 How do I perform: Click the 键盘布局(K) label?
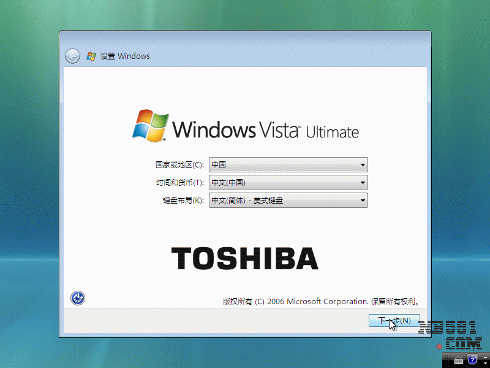pos(183,201)
